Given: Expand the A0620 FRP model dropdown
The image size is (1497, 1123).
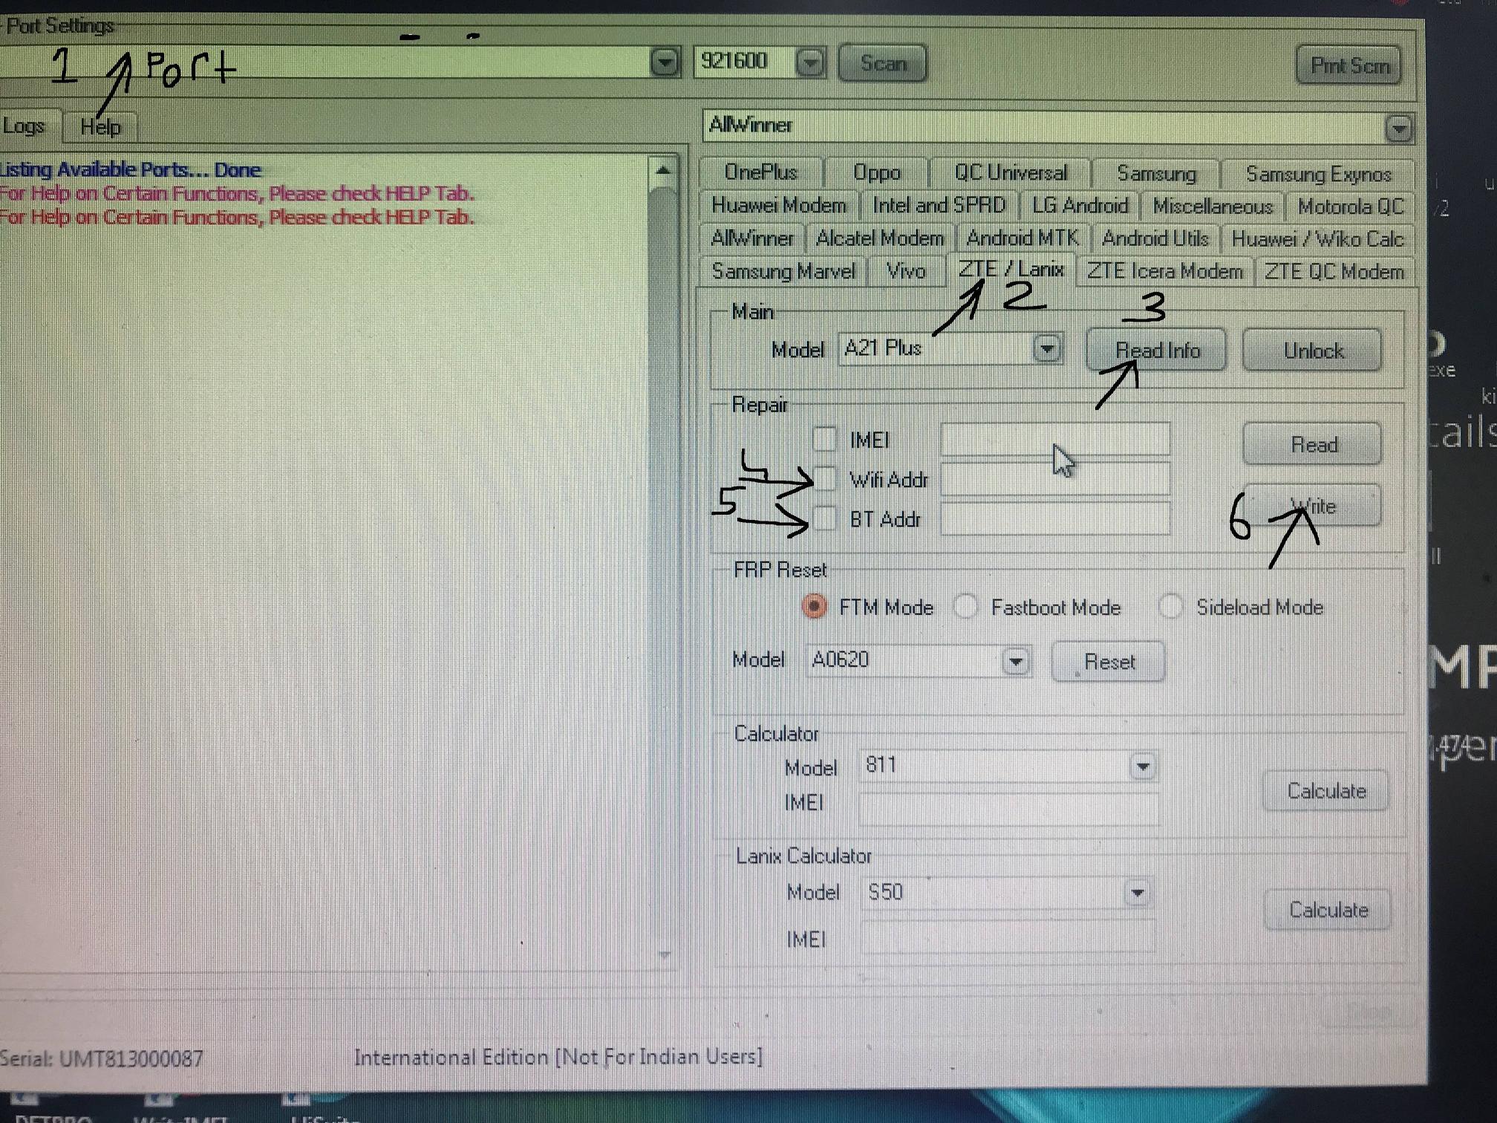Looking at the screenshot, I should coord(1015,660).
